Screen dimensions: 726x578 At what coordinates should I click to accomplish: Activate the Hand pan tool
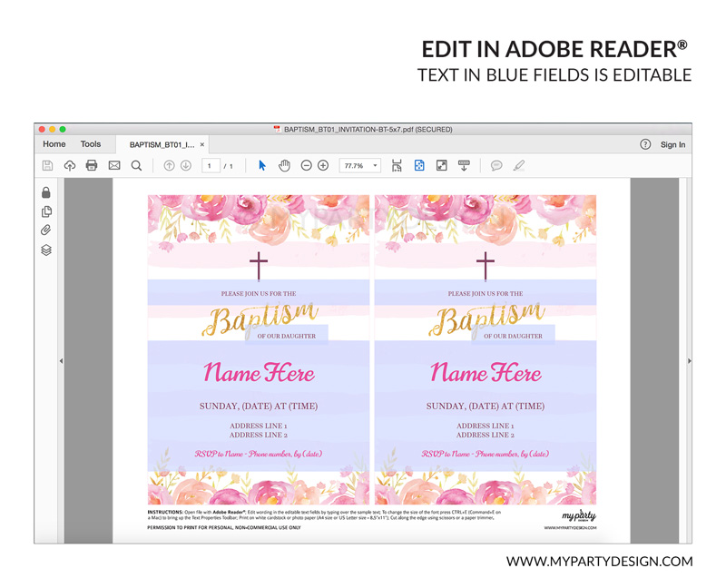(284, 166)
